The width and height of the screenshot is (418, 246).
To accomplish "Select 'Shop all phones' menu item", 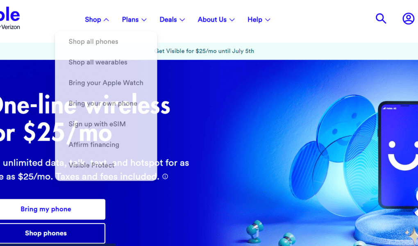I will click(x=93, y=42).
